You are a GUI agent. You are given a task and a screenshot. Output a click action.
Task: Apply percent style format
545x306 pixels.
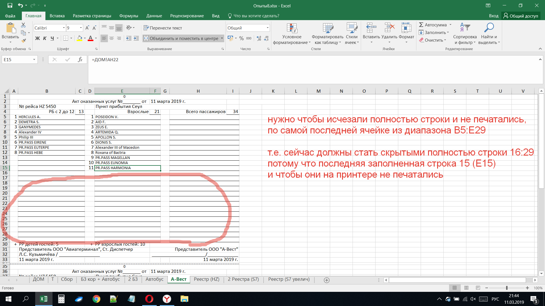click(x=242, y=38)
